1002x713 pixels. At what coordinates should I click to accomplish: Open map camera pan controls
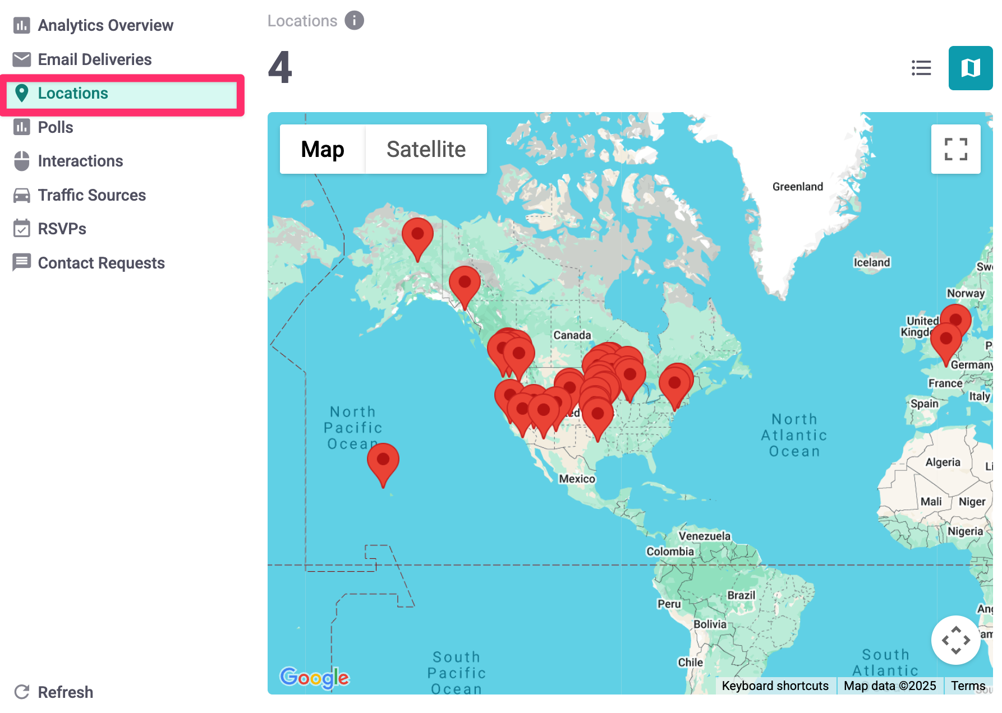click(x=955, y=640)
